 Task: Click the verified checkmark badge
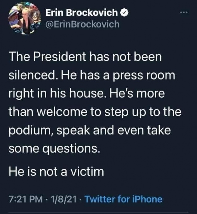coord(124,13)
